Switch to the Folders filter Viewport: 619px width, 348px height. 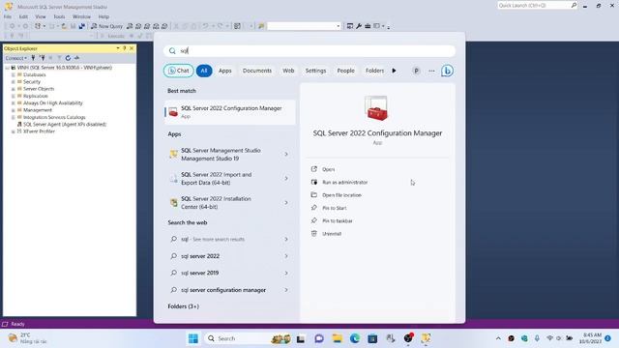coord(374,71)
